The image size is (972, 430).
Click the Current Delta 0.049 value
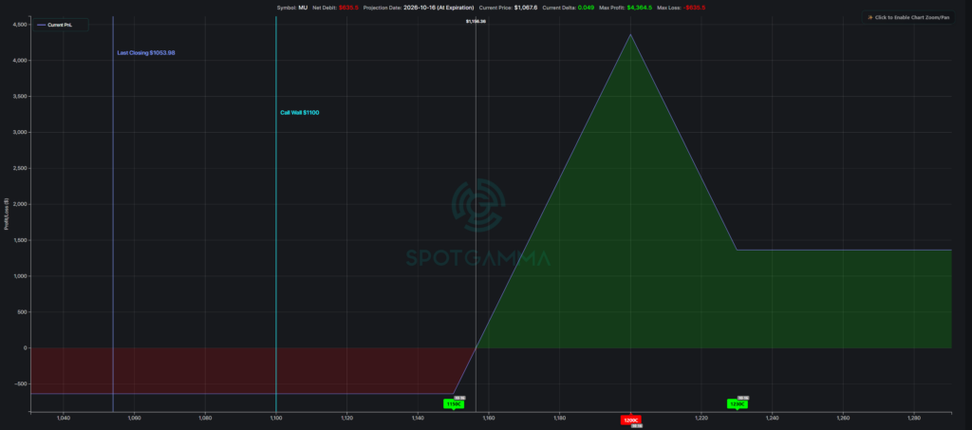tap(585, 8)
